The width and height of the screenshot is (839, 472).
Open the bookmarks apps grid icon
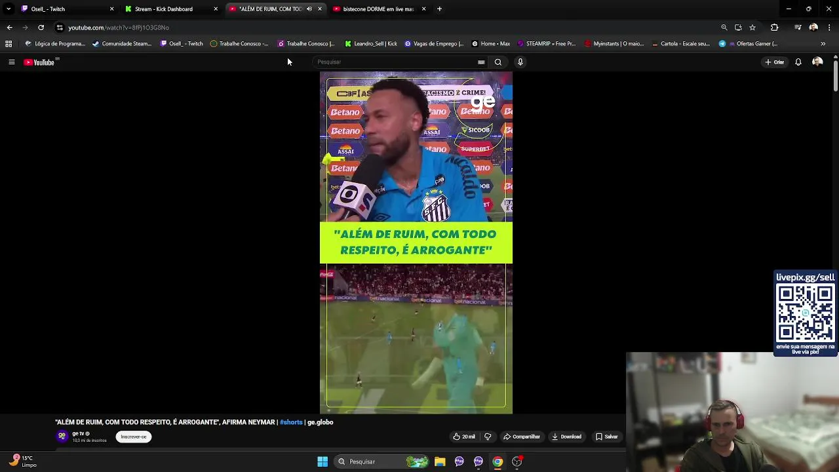click(x=9, y=44)
